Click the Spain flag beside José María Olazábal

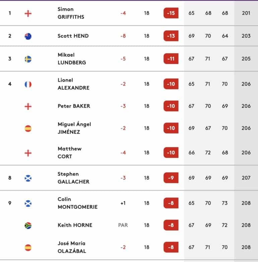[x=28, y=248]
